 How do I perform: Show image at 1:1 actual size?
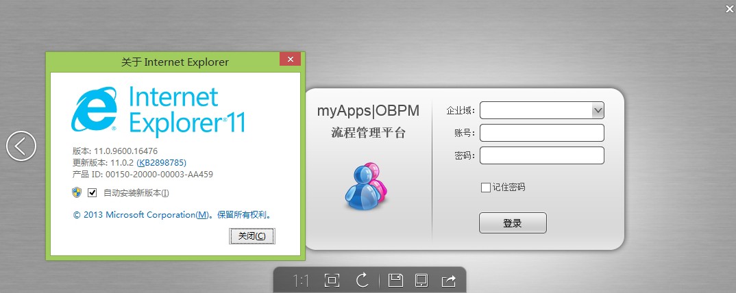(x=301, y=281)
